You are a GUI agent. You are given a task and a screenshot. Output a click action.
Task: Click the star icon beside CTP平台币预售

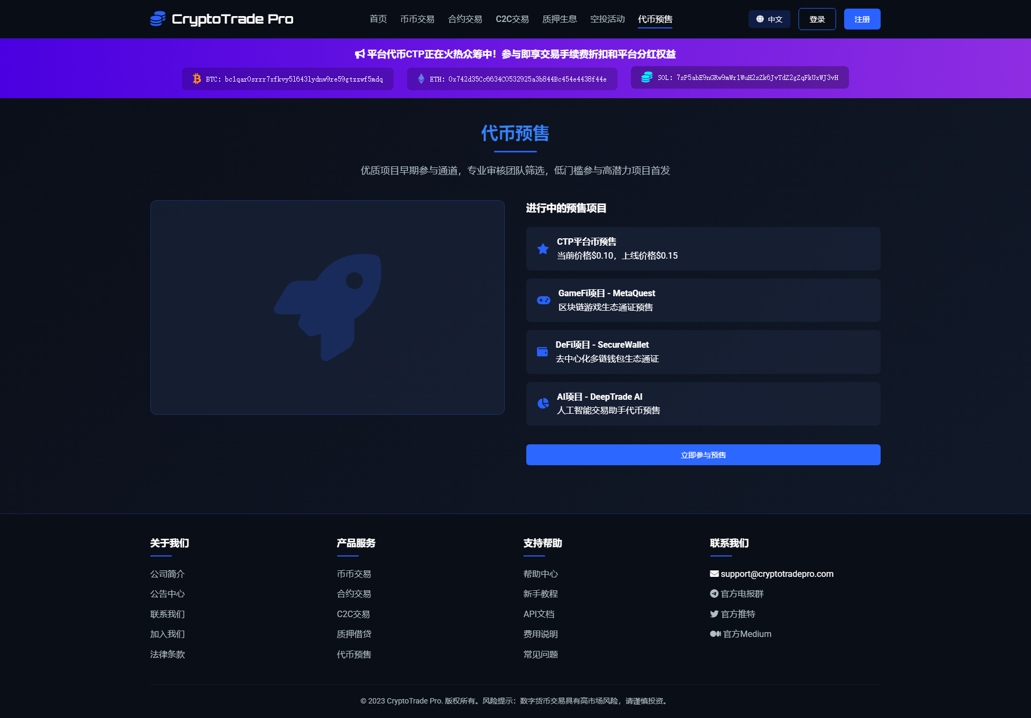pos(543,248)
